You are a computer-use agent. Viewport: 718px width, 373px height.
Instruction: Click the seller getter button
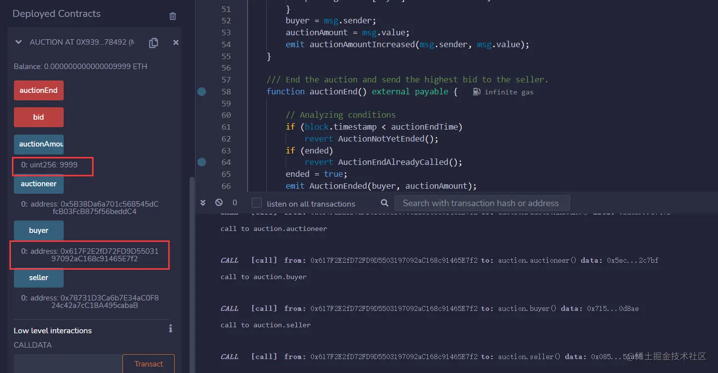coord(39,278)
